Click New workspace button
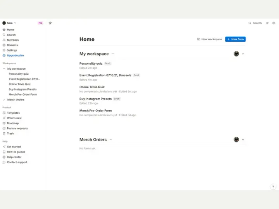 click(209, 39)
